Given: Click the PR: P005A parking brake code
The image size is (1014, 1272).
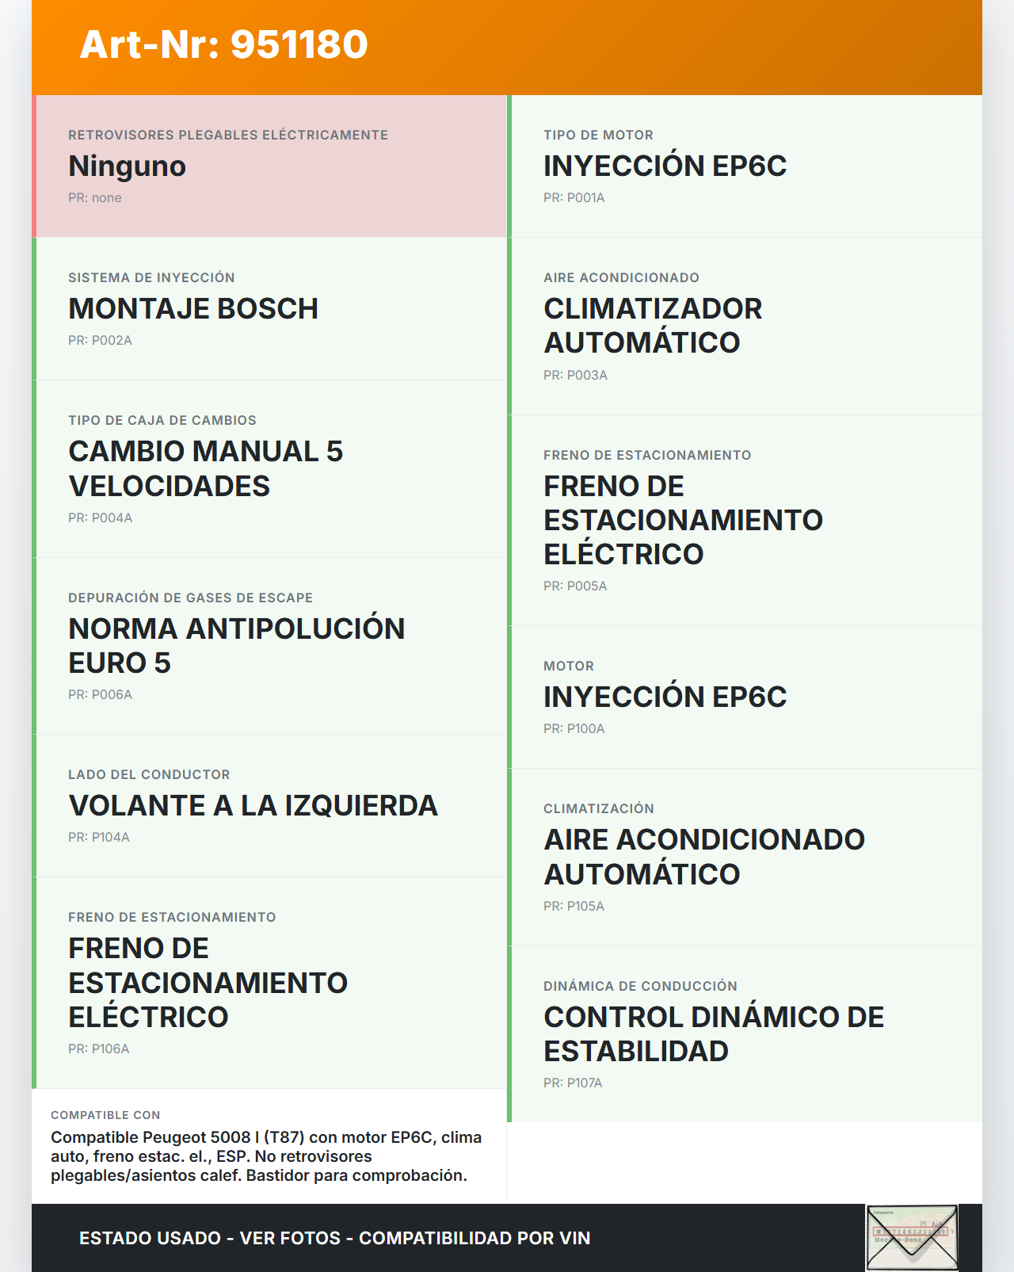Looking at the screenshot, I should click(x=575, y=586).
